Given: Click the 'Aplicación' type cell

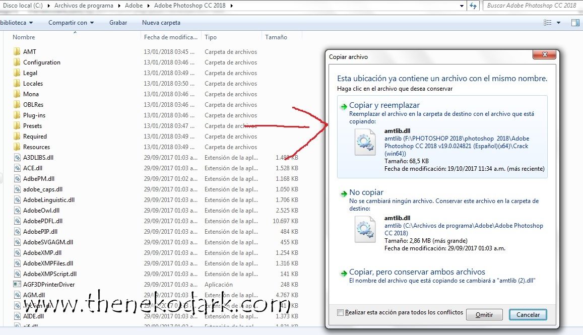Looking at the screenshot, I should (219, 285).
